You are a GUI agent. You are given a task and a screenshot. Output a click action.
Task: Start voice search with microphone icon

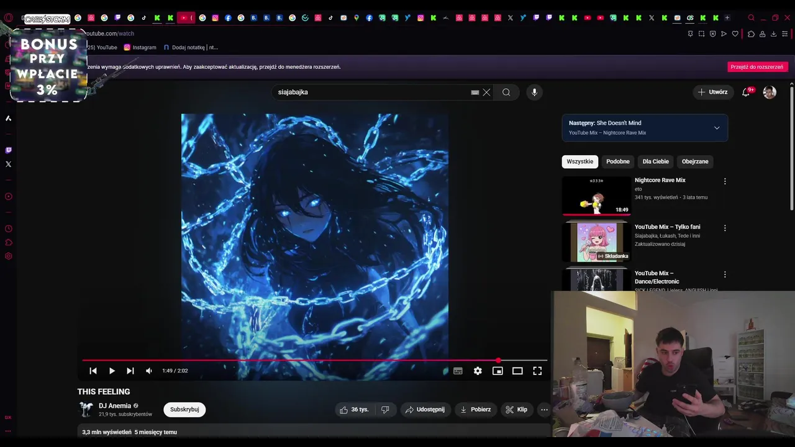pos(534,93)
